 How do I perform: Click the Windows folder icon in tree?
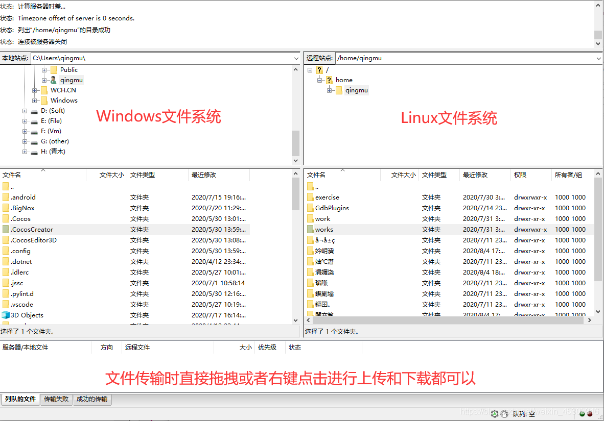coord(44,101)
